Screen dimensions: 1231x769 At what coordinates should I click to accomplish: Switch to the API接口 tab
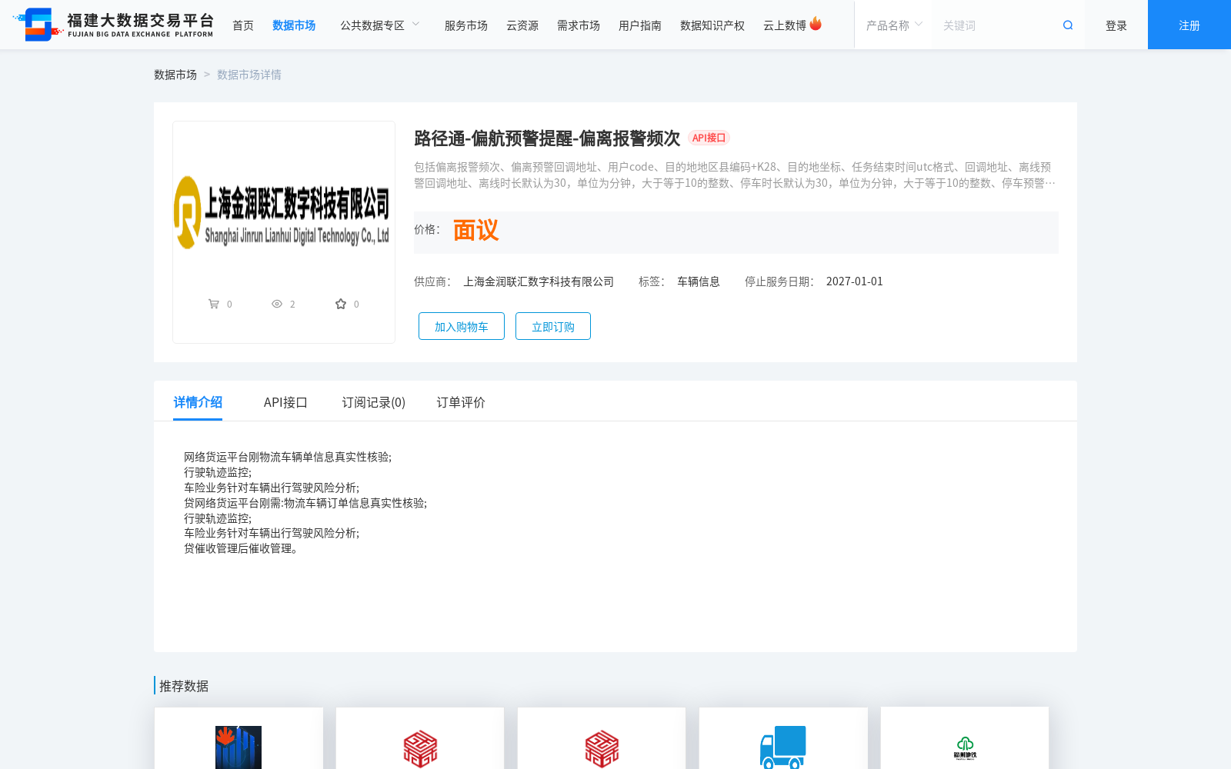[285, 402]
